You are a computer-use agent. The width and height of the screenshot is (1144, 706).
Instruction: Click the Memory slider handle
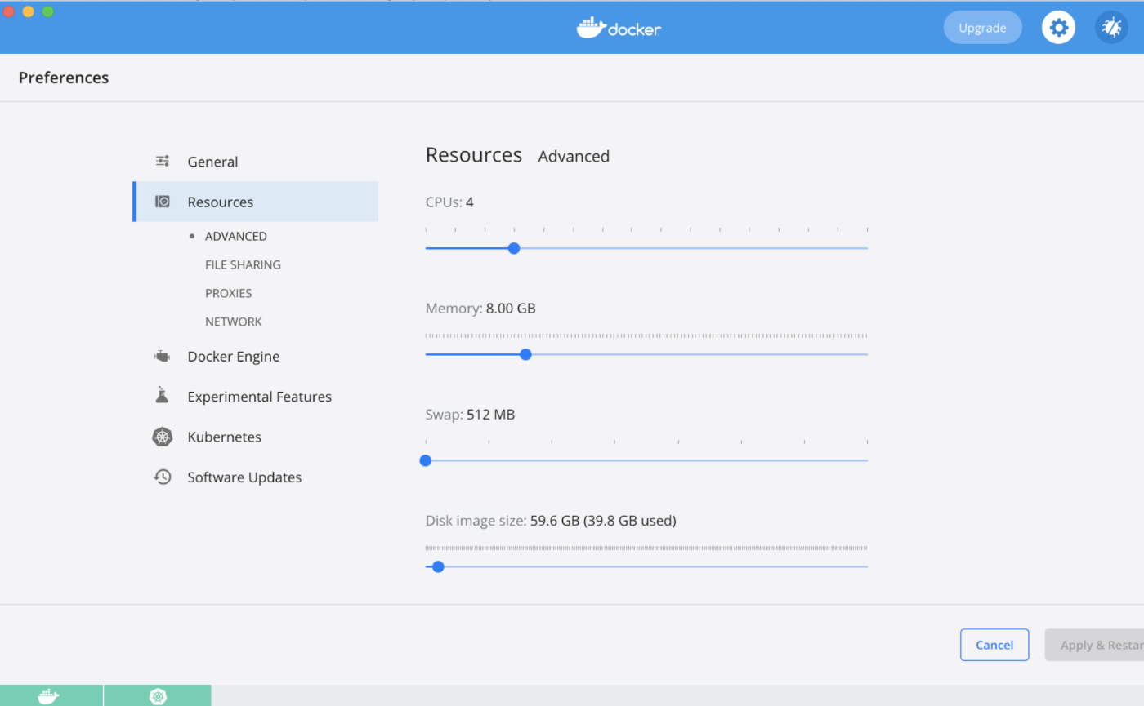(525, 354)
